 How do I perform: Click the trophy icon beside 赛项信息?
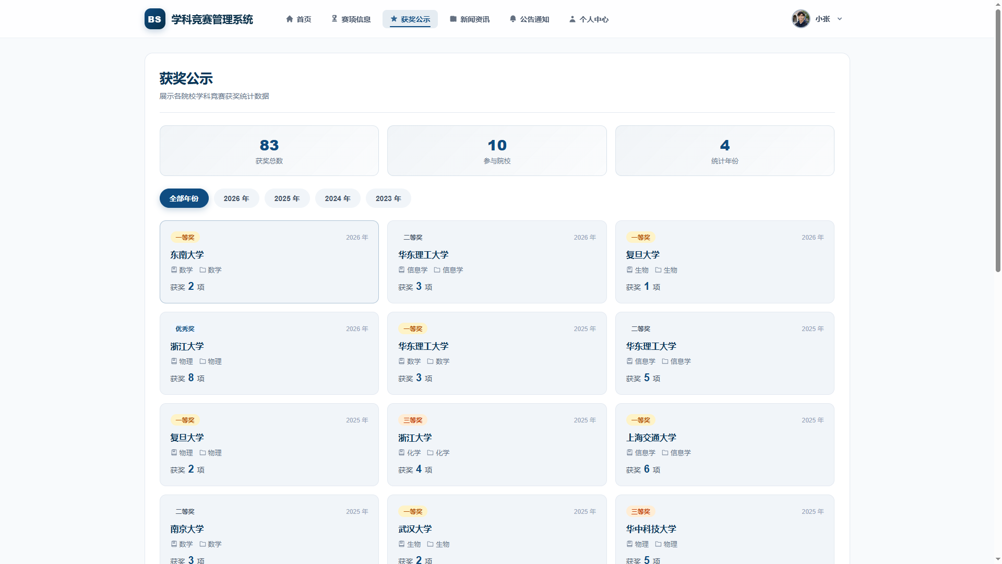(x=335, y=19)
